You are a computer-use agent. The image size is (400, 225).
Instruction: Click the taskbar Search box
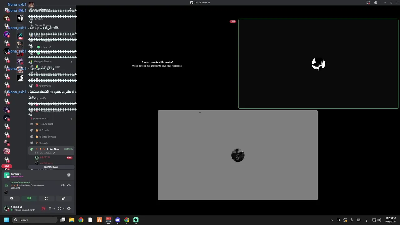35,220
